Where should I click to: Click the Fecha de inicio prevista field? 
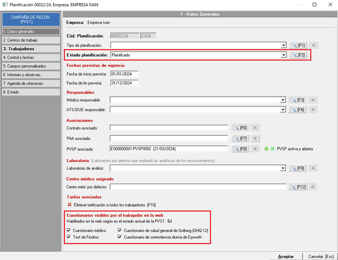[124, 74]
